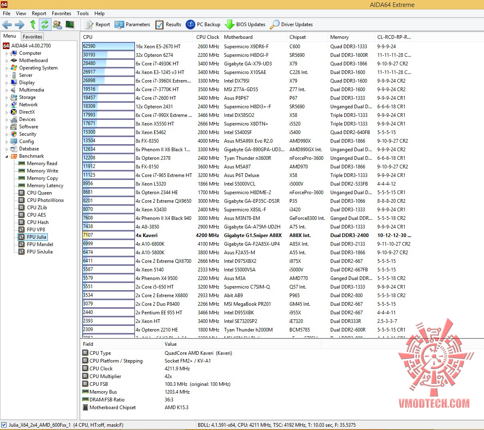Viewport: 484px width, 430px height.
Task: Expand the Motherboard tree node
Action: [x=7, y=61]
